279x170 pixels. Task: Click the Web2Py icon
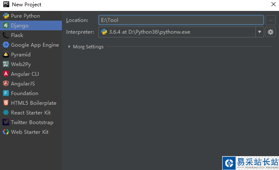6,64
